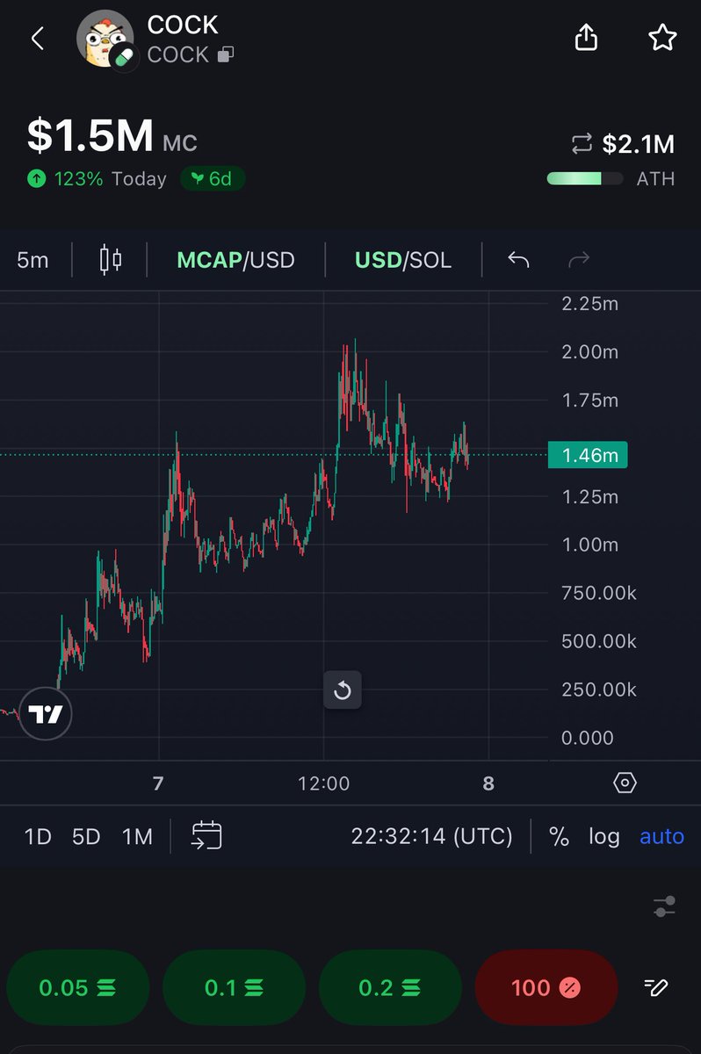Change the candlestick chart type icon
This screenshot has height=1054, width=701.
[x=111, y=260]
